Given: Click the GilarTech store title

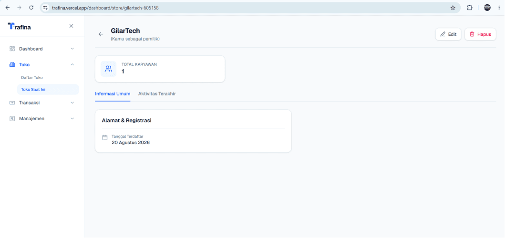Looking at the screenshot, I should tap(125, 31).
